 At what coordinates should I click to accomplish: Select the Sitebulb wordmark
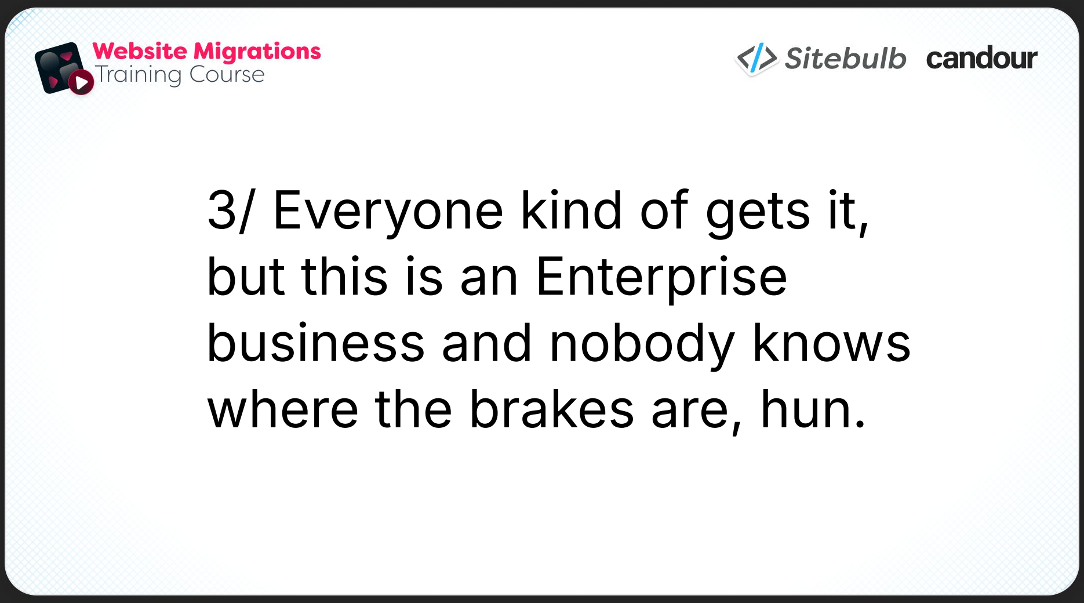coord(845,59)
